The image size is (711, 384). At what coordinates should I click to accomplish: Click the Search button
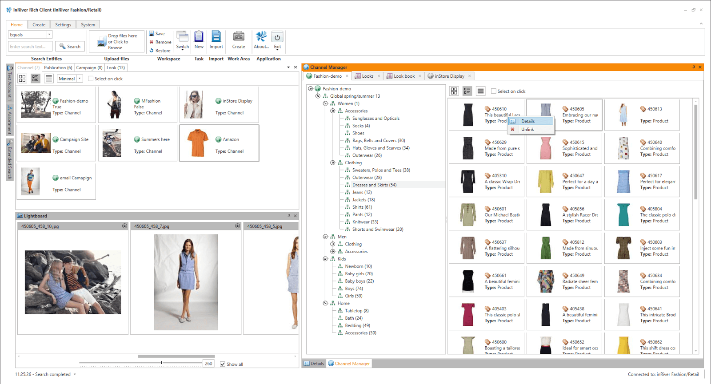pyautogui.click(x=70, y=47)
